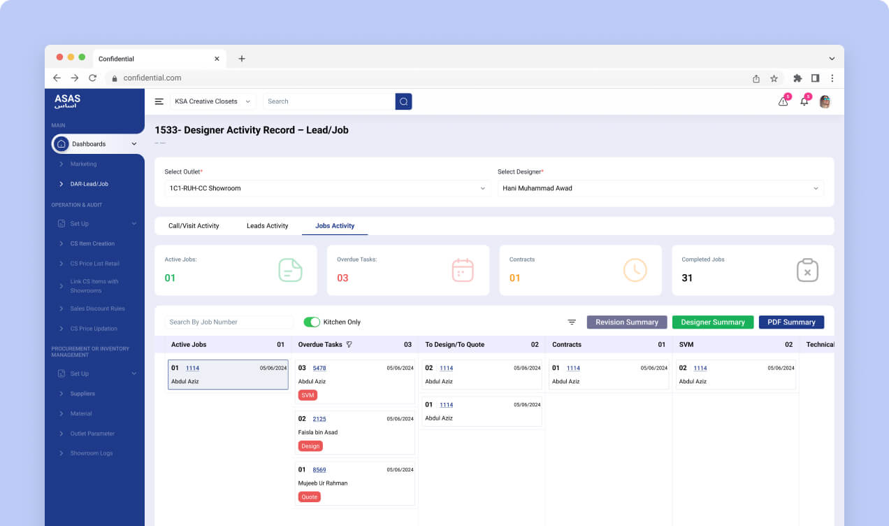Switch to the Call/Visit Activity tab
This screenshot has width=889, height=526.
click(x=194, y=226)
